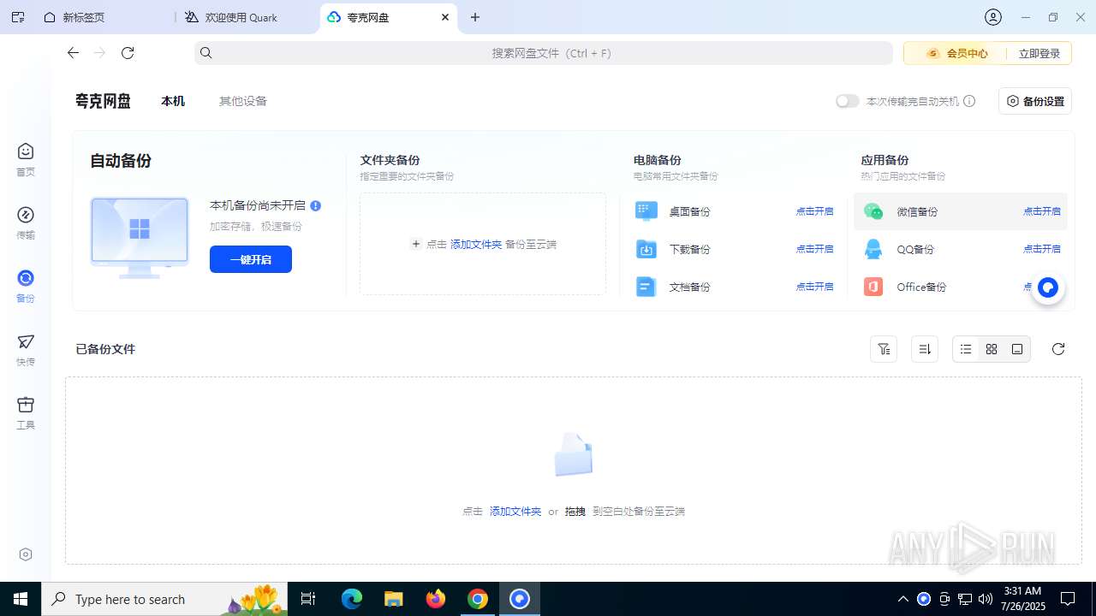The image size is (1096, 616).
Task: Open the Windows Start menu
Action: pos(21,599)
